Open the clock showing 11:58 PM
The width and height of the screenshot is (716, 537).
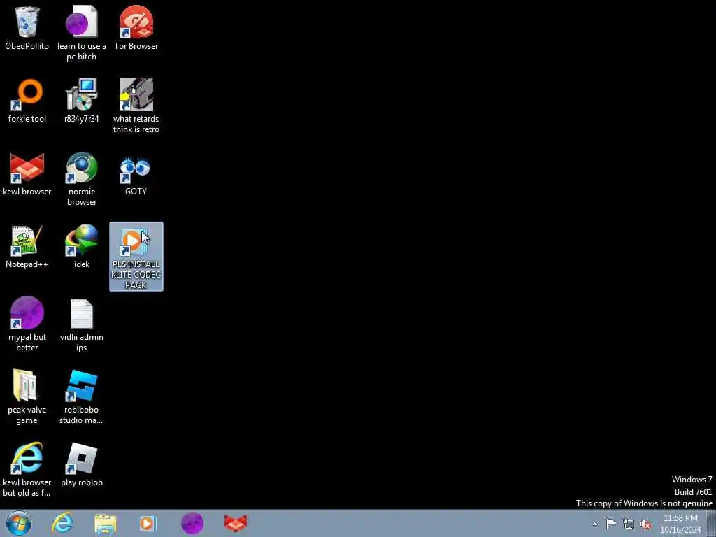click(x=680, y=524)
